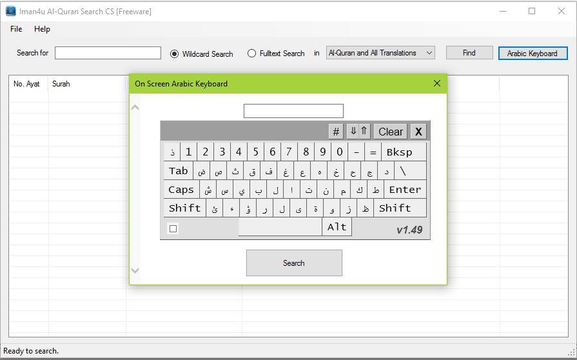This screenshot has width=577, height=360.
Task: Tap the Arabic غ key
Action: coord(285,171)
